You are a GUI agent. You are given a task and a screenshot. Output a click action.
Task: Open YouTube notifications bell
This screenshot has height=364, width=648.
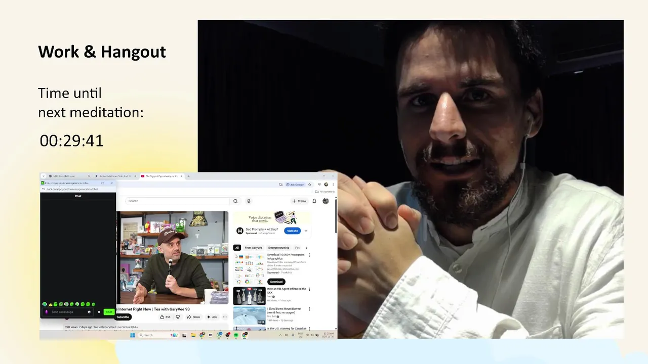pyautogui.click(x=314, y=201)
